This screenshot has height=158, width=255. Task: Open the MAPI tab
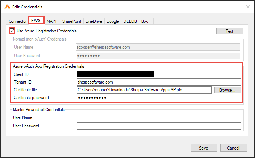[x=52, y=21]
